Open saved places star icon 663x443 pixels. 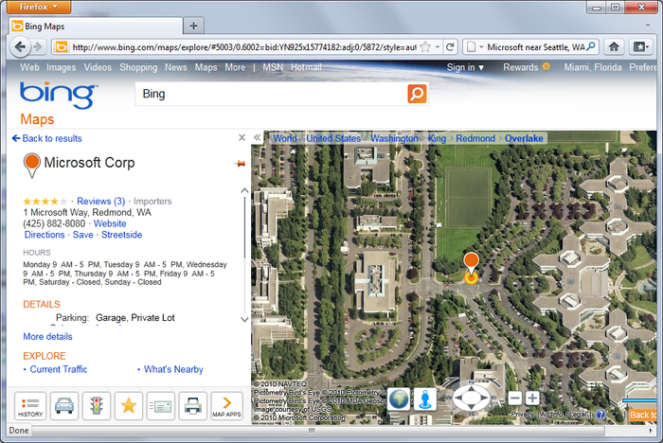pyautogui.click(x=129, y=406)
